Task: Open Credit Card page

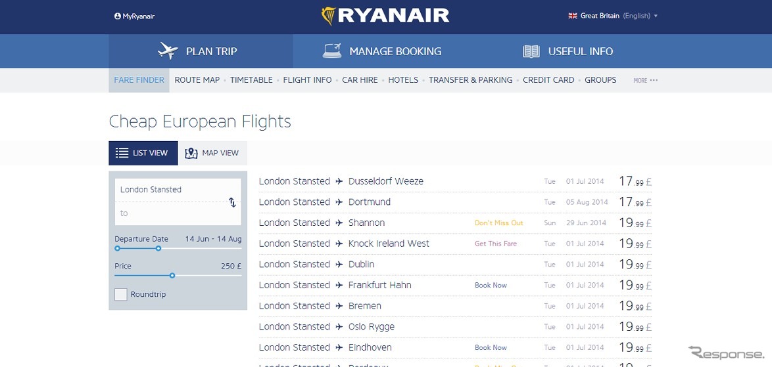Action: pos(548,80)
